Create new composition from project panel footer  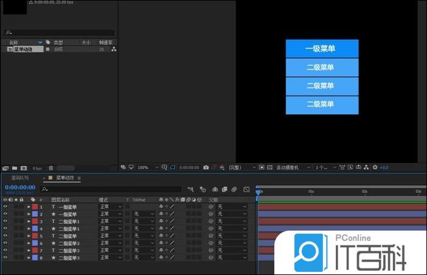coord(23,168)
